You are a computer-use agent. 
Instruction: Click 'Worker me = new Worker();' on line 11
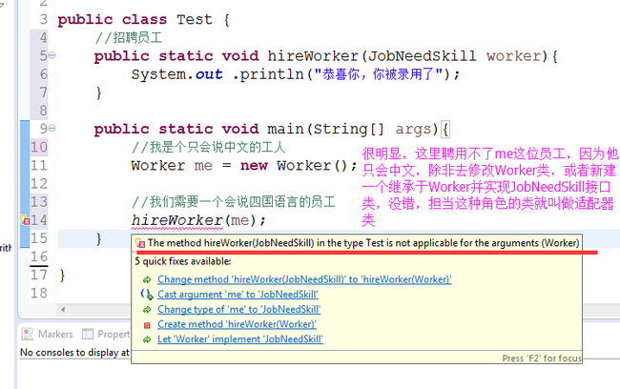(x=244, y=165)
